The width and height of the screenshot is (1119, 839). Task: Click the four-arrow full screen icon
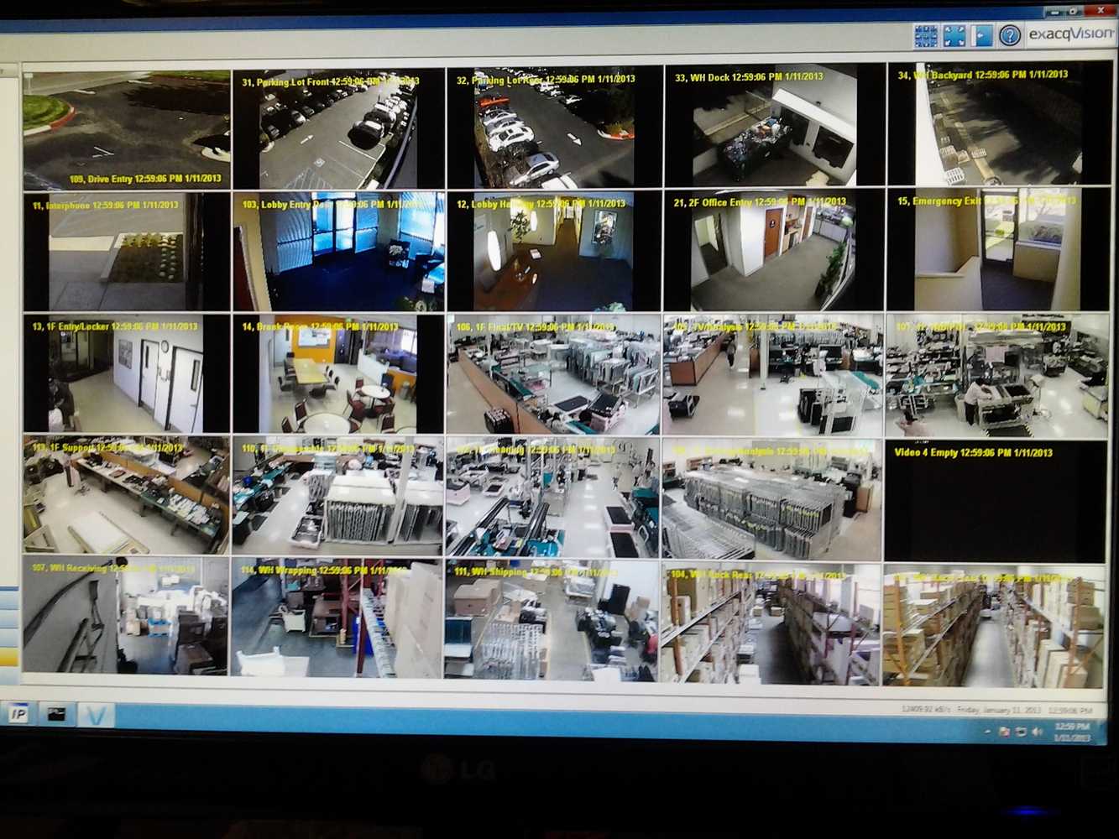[x=953, y=36]
